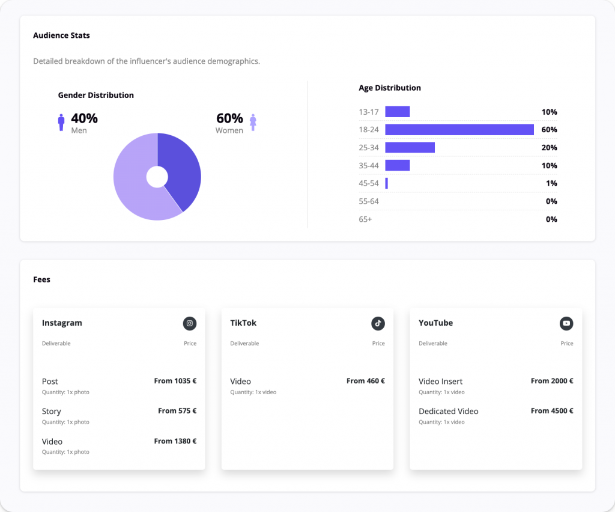Viewport: 615px width, 512px height.
Task: Click the Fees section heading
Action: tap(41, 279)
